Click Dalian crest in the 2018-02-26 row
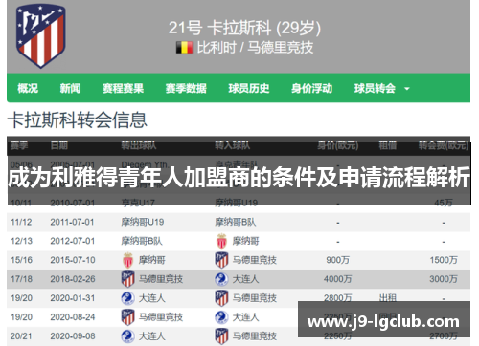 221,279
